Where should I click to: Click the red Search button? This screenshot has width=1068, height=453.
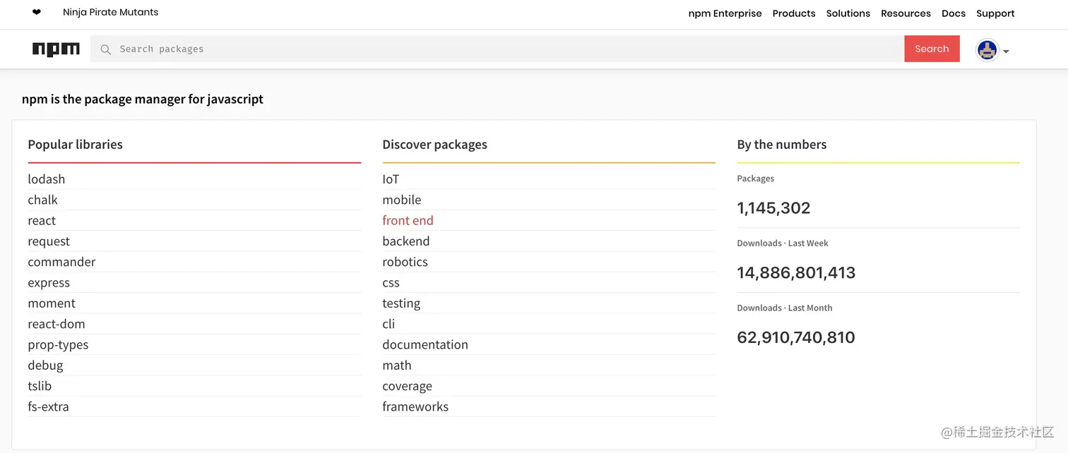click(932, 49)
